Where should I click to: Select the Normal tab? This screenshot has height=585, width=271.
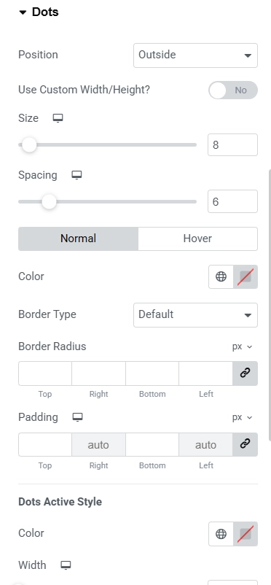(x=78, y=239)
